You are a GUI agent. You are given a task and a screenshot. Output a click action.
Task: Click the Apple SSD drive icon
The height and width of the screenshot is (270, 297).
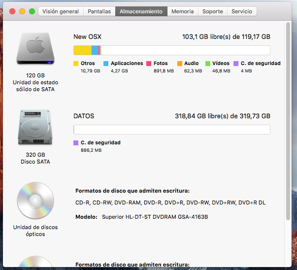pos(35,49)
